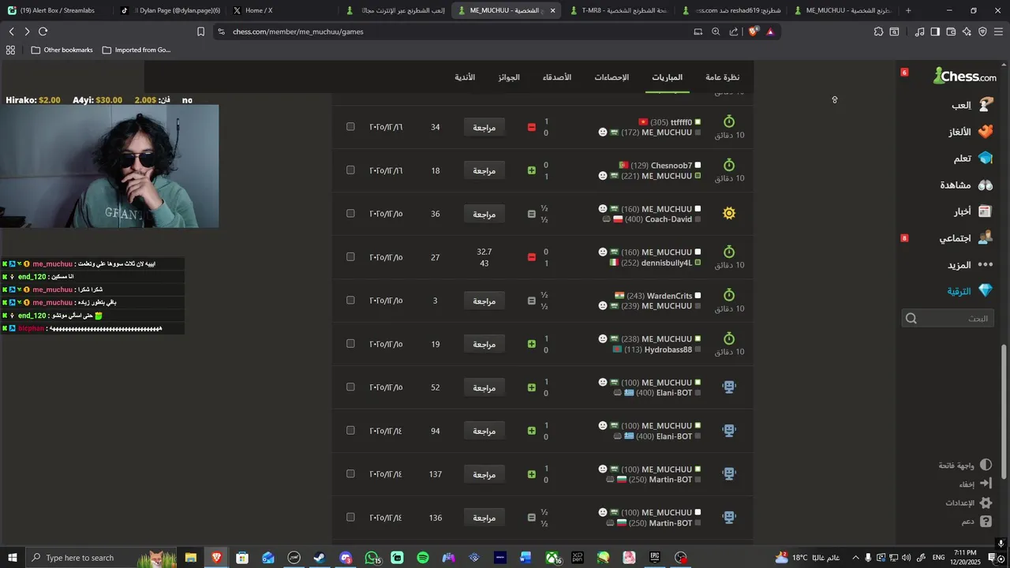Click the Upgrade (الترقية) diamond icon
The image size is (1010, 568).
[x=985, y=290]
